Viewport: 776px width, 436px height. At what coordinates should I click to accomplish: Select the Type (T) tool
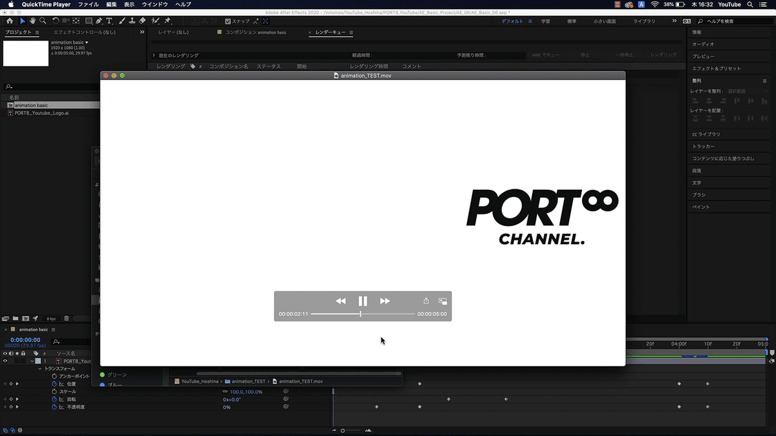[109, 21]
